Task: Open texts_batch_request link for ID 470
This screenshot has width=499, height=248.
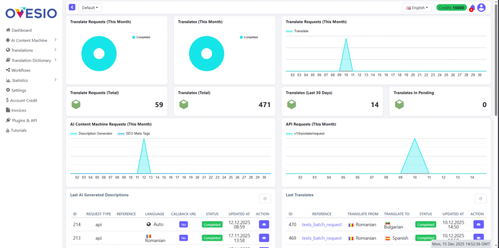Action: (x=322, y=225)
